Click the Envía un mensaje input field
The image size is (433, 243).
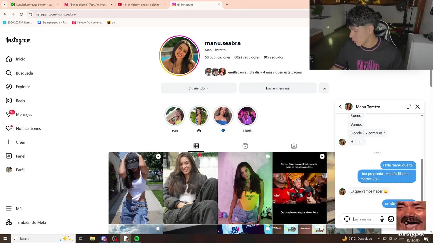point(365,219)
